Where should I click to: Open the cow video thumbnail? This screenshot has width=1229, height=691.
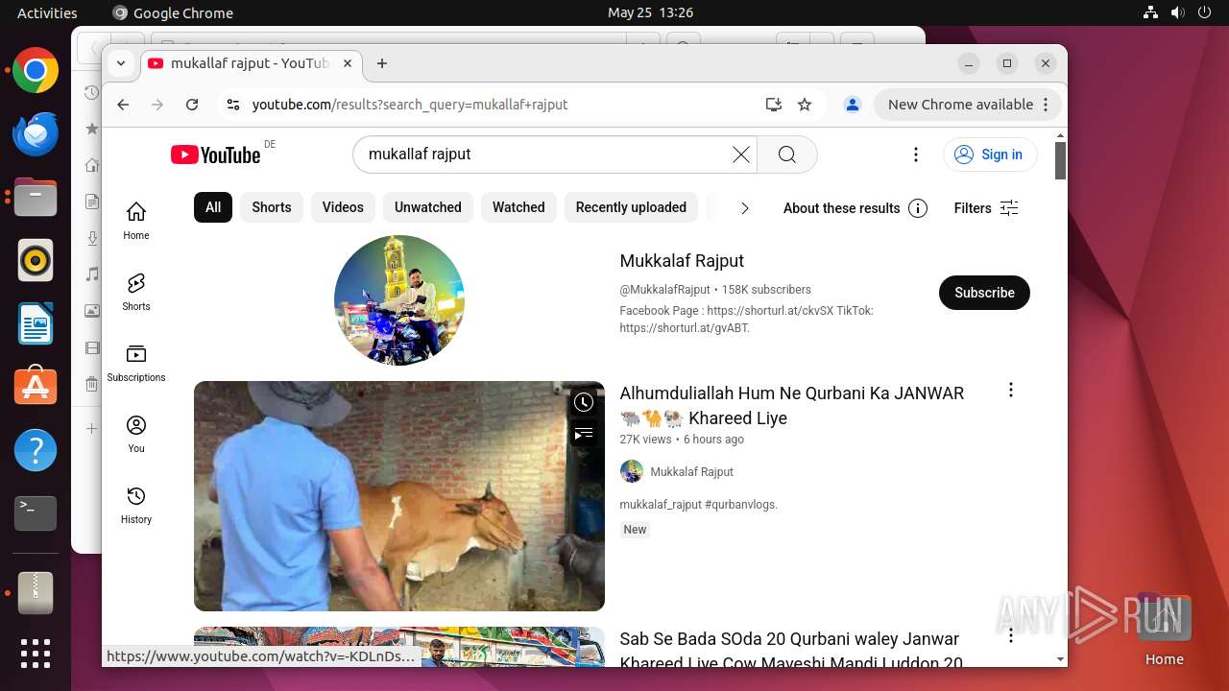click(x=399, y=496)
